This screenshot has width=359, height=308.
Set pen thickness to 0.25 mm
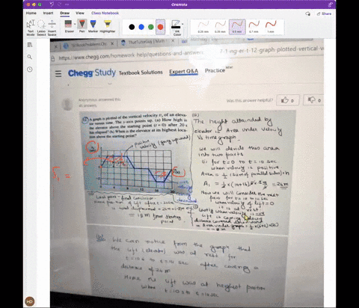click(x=203, y=27)
